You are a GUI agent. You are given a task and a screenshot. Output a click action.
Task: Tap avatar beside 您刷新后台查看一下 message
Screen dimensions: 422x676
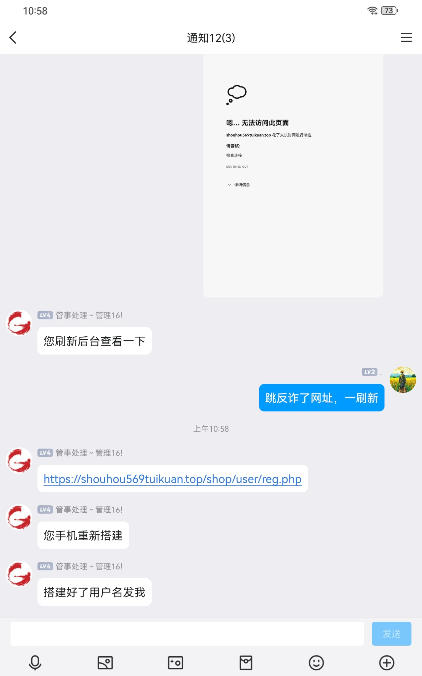coord(19,323)
